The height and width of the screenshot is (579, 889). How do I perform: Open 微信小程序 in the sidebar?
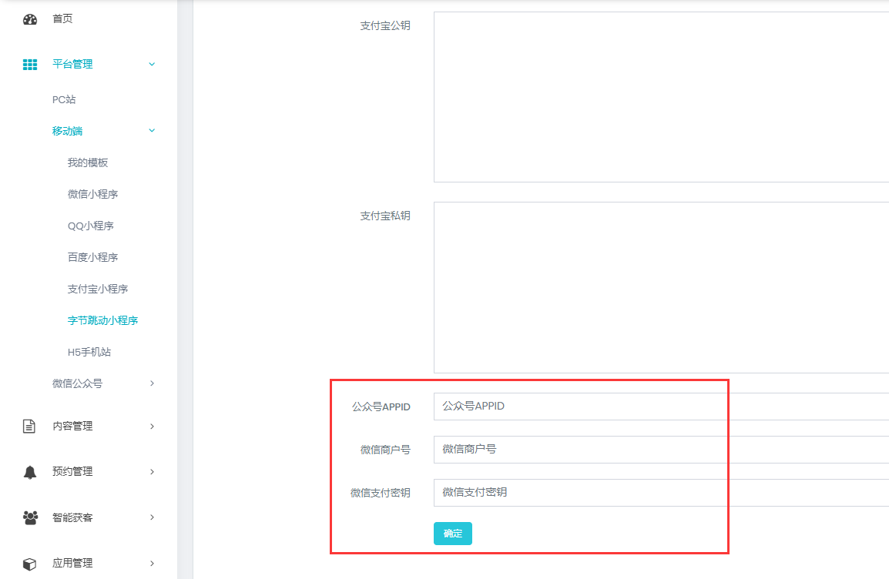(x=92, y=194)
